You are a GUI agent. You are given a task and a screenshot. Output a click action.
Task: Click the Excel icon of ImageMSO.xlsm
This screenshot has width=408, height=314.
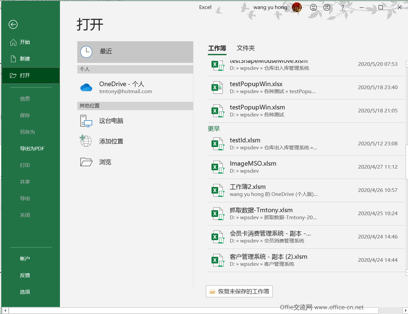click(x=218, y=167)
